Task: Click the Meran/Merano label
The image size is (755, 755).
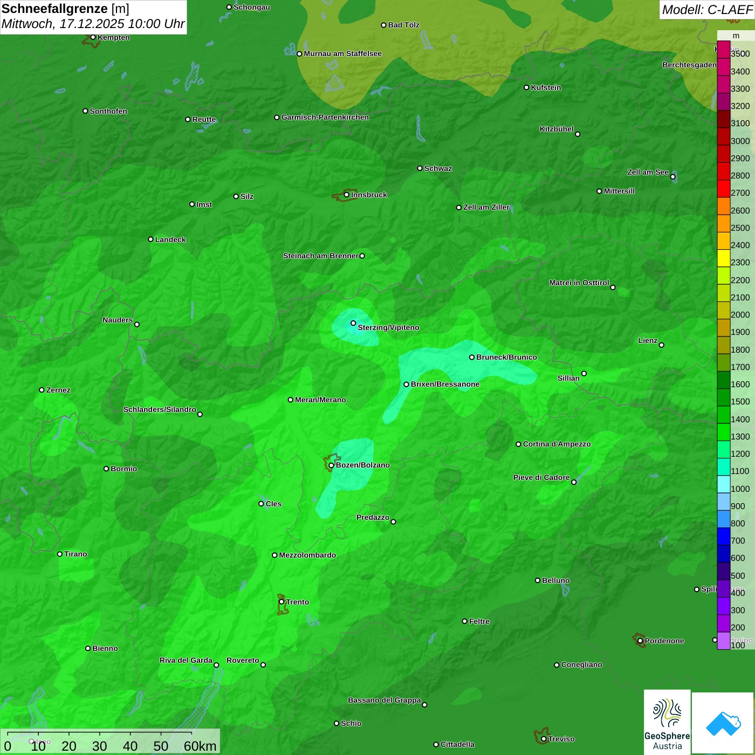Action: [x=320, y=400]
